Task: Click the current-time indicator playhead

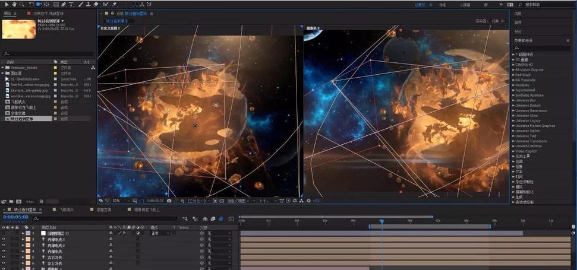Action: tap(381, 221)
